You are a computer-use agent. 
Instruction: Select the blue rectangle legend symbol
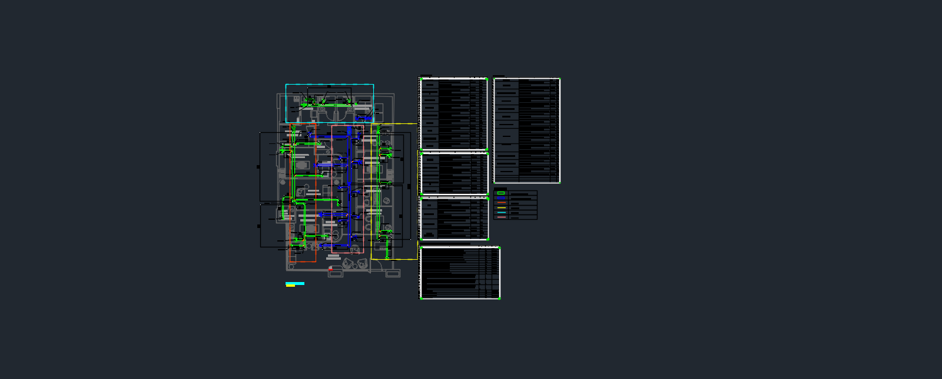[501, 198]
